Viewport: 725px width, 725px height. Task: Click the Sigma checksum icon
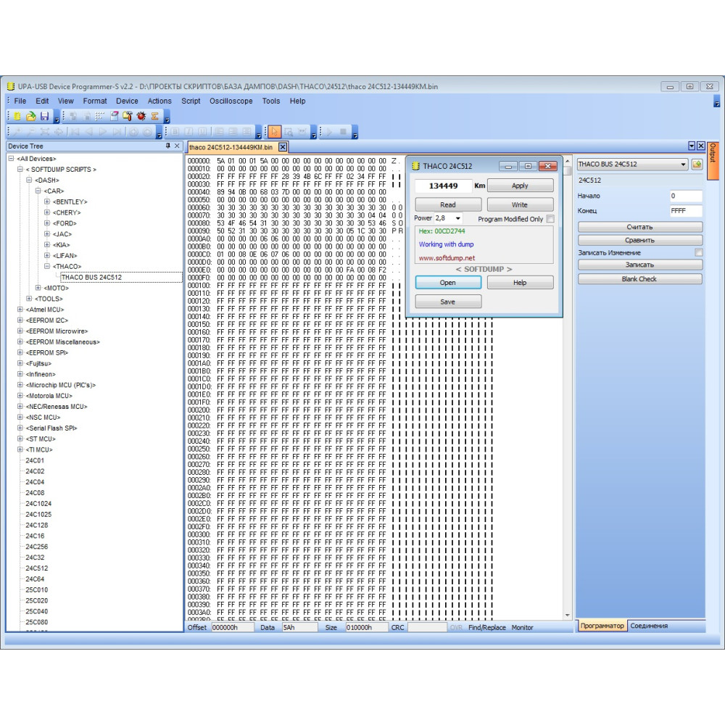(x=155, y=116)
